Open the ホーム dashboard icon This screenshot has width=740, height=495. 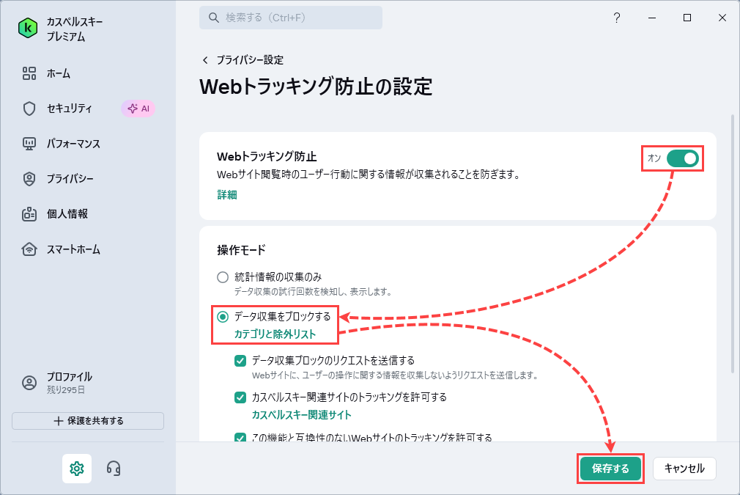pyautogui.click(x=29, y=73)
